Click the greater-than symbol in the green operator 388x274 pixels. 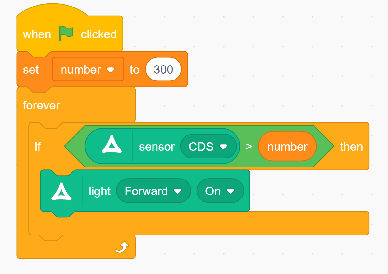click(x=249, y=146)
